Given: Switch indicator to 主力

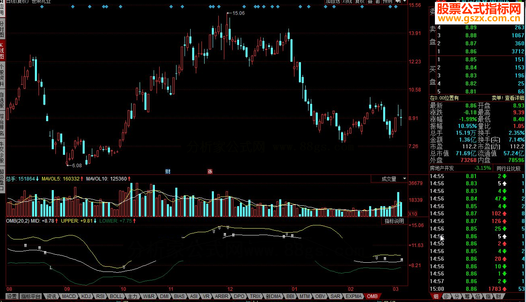Looking at the screenshot, I should 133,297.
